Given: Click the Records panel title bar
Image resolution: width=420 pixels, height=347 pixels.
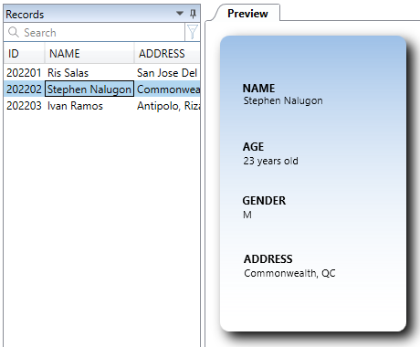Looking at the screenshot, I should point(90,14).
